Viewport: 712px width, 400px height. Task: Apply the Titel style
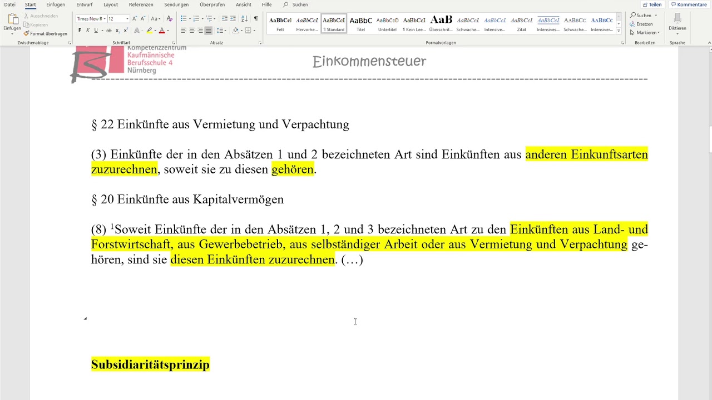click(360, 24)
